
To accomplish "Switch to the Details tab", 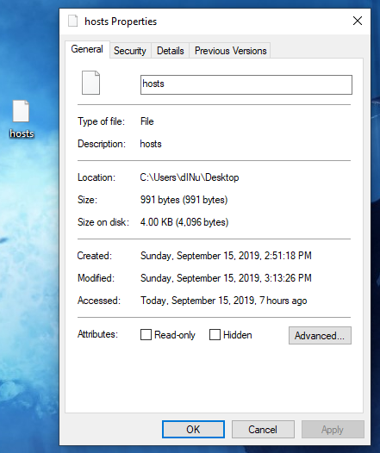I will (171, 51).
